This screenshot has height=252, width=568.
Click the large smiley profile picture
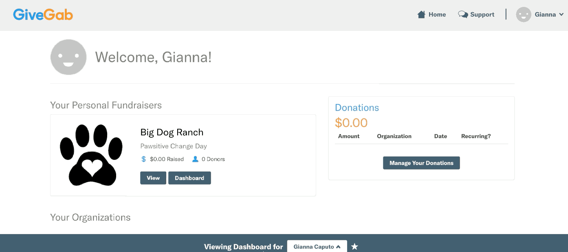click(x=68, y=57)
